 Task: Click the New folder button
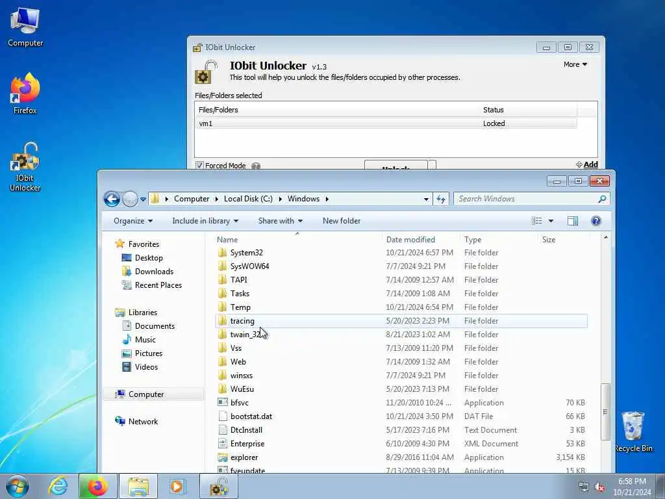click(x=342, y=221)
